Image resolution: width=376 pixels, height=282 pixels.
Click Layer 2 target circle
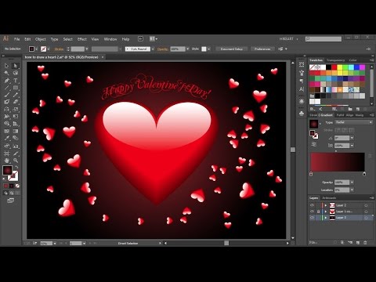pyautogui.click(x=366, y=205)
